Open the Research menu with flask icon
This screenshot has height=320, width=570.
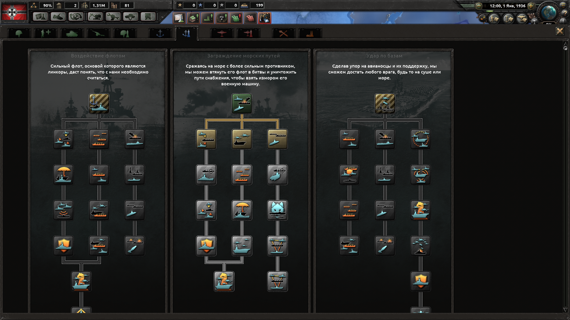40,17
